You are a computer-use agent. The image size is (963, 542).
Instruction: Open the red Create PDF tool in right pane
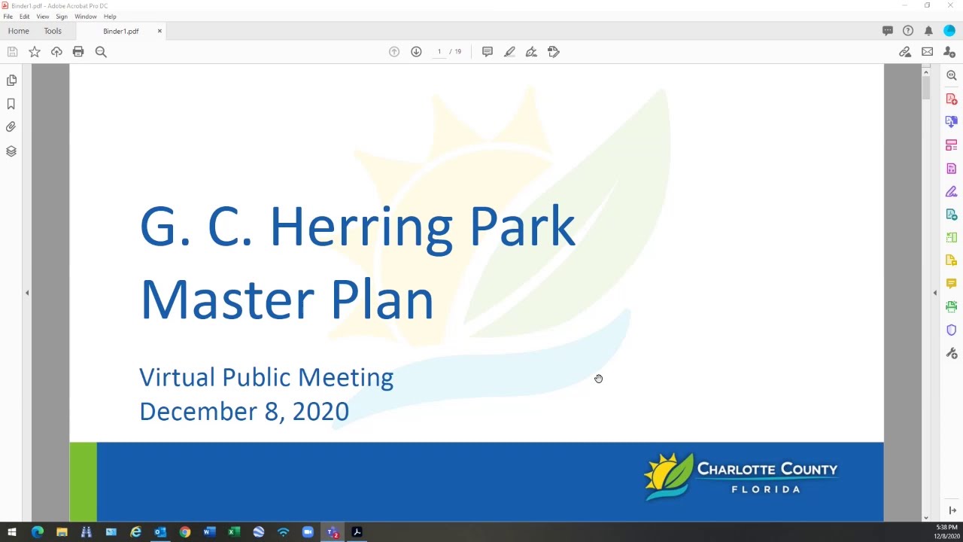(x=952, y=99)
